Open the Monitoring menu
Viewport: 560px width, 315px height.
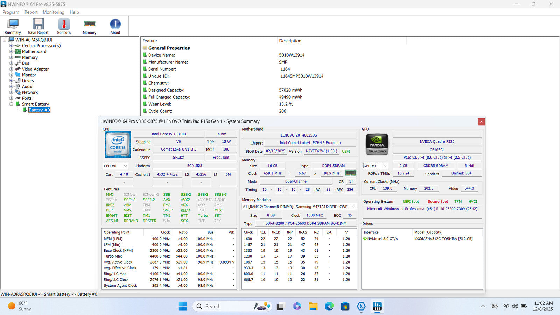[x=54, y=12]
